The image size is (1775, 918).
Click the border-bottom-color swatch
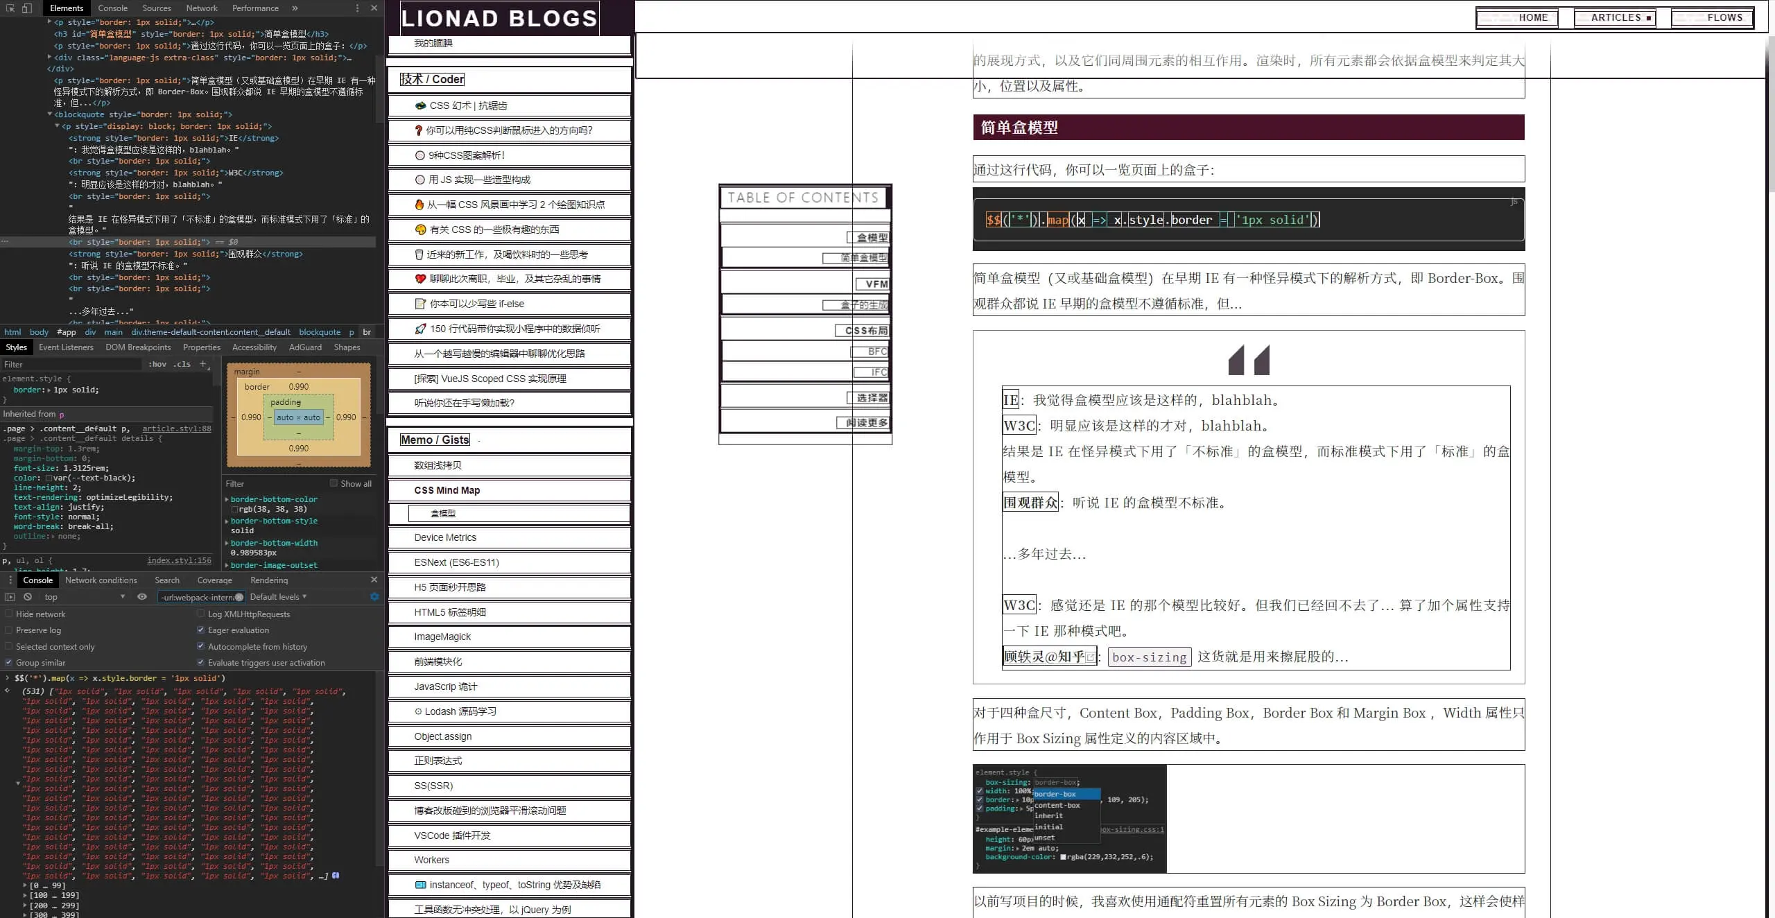point(234,509)
